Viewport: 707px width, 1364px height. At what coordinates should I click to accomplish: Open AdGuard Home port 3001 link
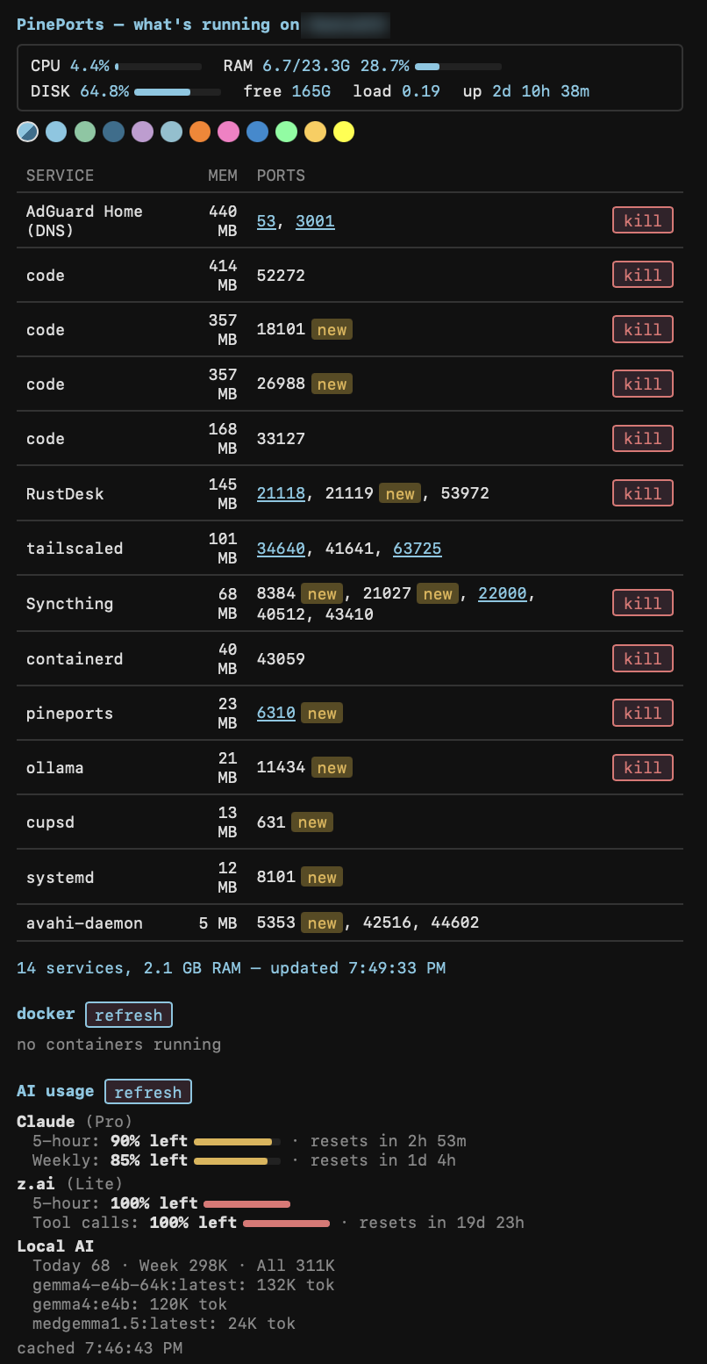pos(315,221)
